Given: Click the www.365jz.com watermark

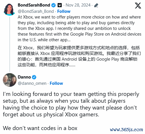Looking at the screenshot, I should (x=126, y=129).
